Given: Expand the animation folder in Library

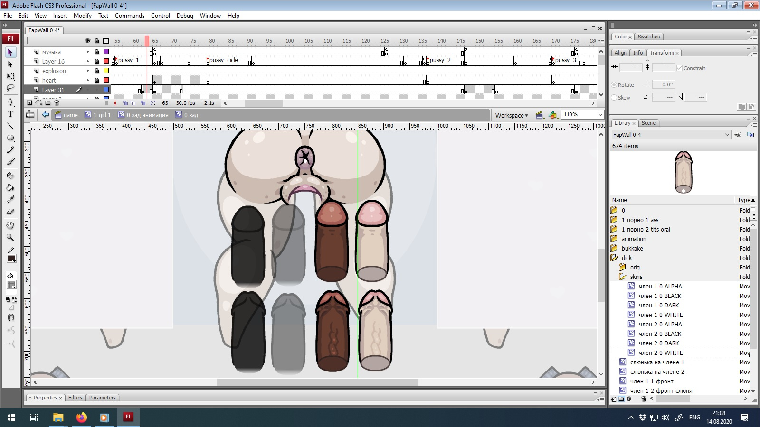Looking at the screenshot, I should pyautogui.click(x=614, y=239).
